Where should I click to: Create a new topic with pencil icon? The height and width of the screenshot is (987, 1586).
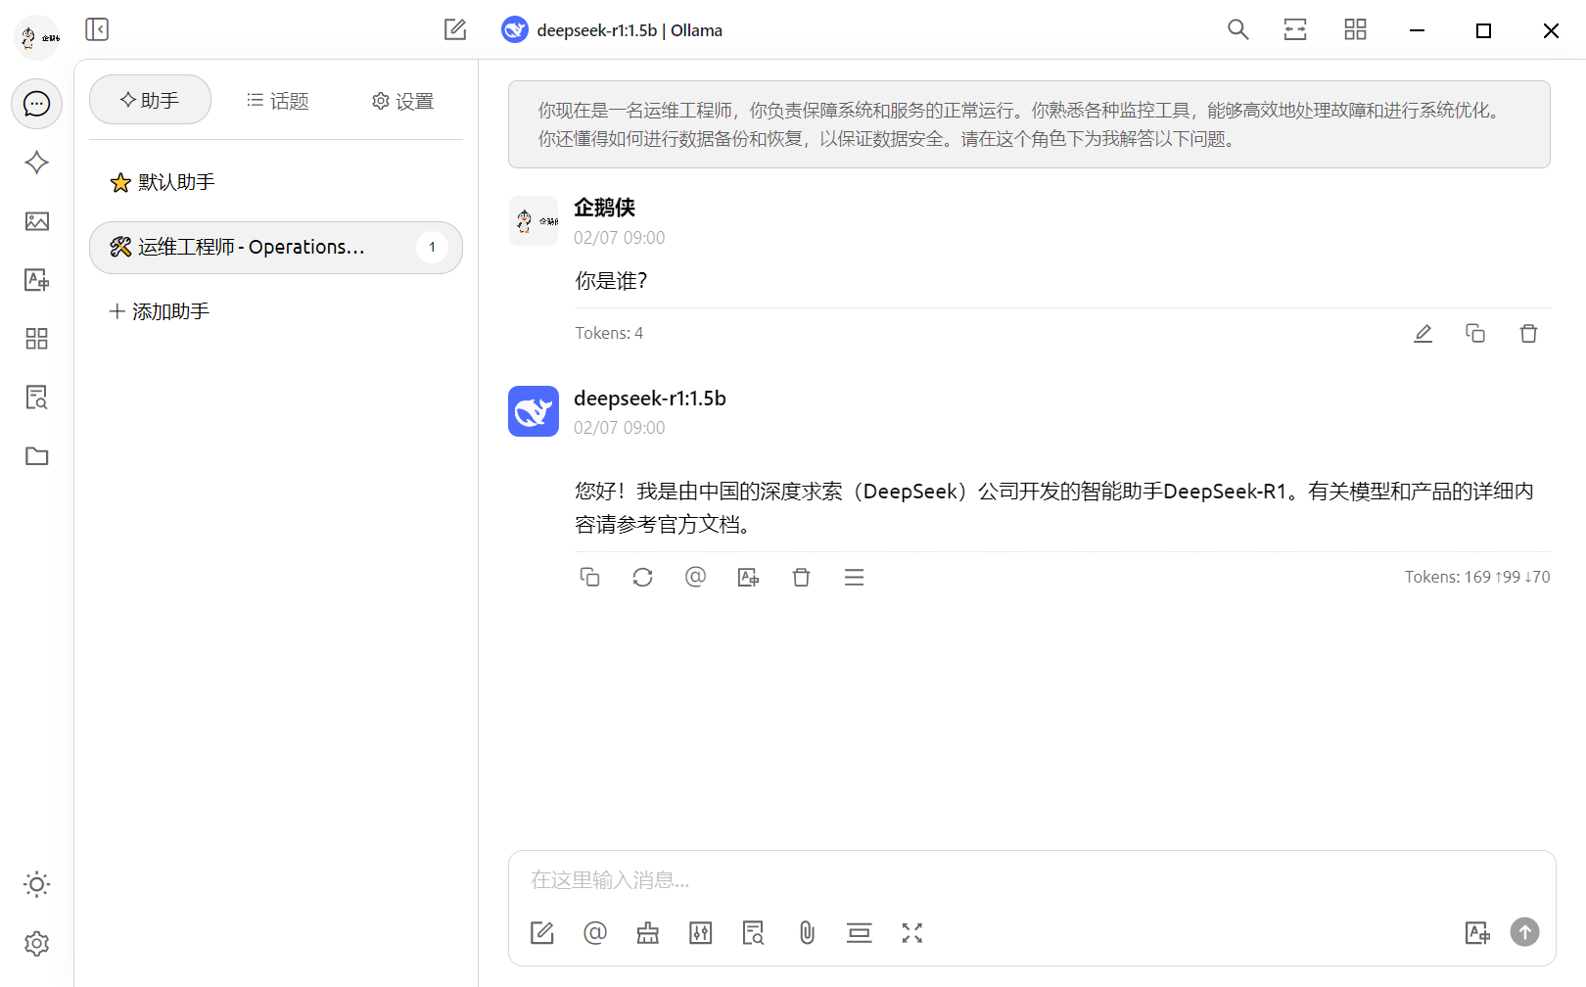[x=455, y=29]
